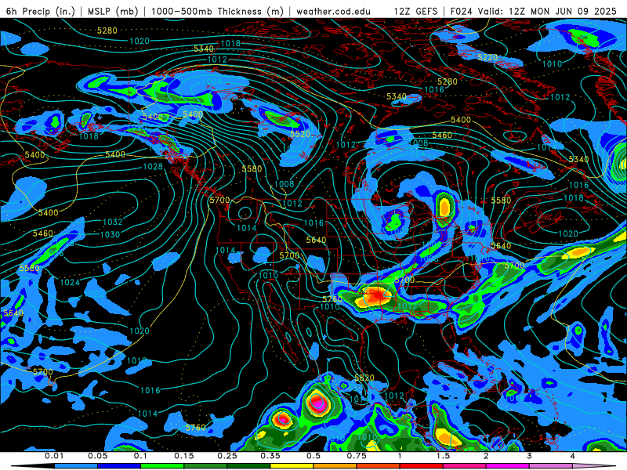Pick the magenta 2–3 legend swatch

tap(508, 466)
